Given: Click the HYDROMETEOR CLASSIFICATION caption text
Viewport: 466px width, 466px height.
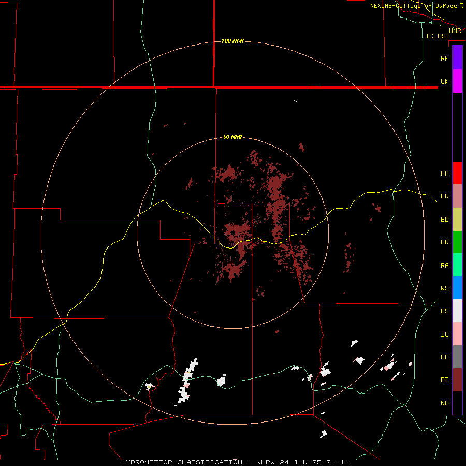Looking at the screenshot, I should [182, 462].
